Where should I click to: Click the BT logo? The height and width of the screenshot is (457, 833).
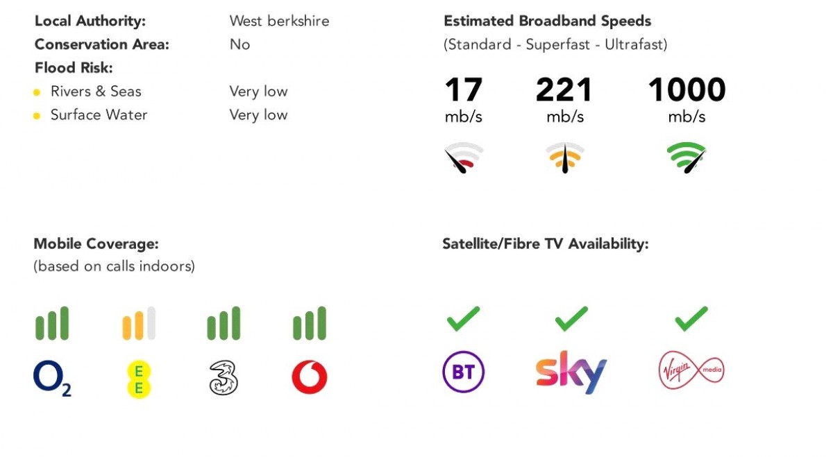(463, 372)
